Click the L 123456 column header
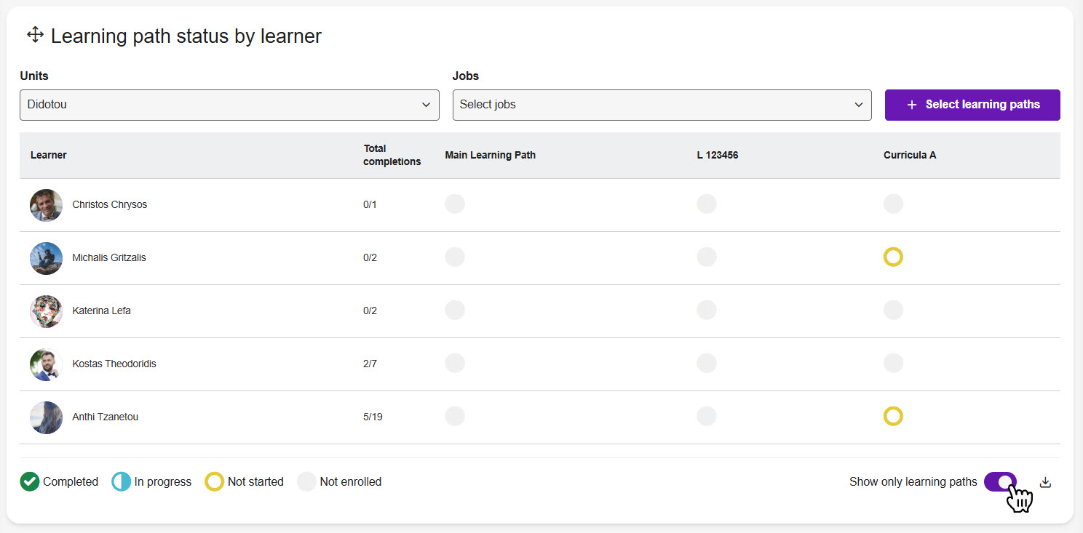The image size is (1083, 533). point(718,155)
